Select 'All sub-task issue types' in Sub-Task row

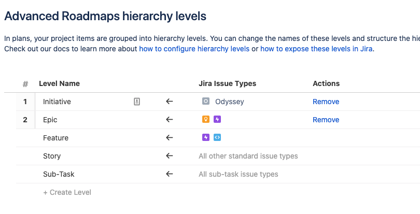click(238, 174)
